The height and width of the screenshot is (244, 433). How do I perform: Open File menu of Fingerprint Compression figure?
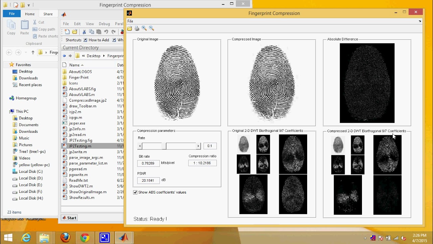(x=130, y=21)
